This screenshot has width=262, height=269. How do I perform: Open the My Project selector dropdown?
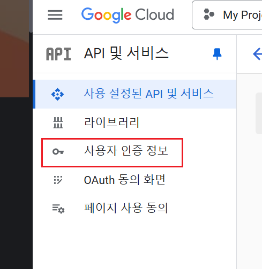click(x=227, y=15)
